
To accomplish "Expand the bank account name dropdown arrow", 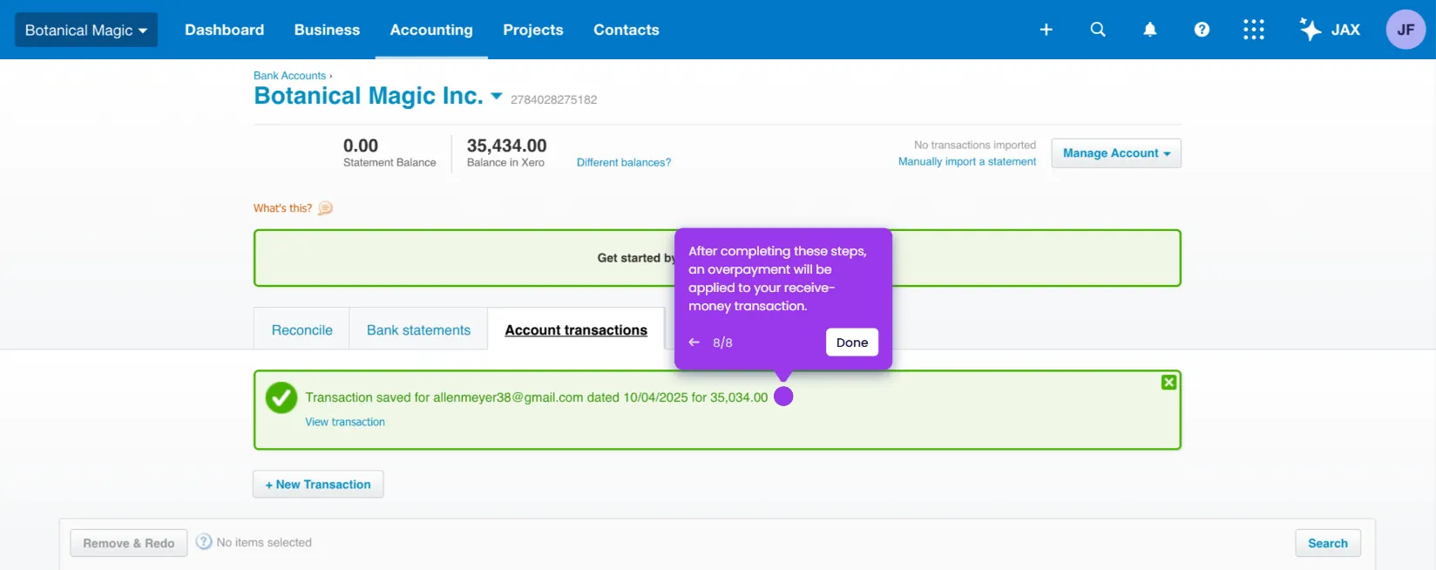I will 497,96.
